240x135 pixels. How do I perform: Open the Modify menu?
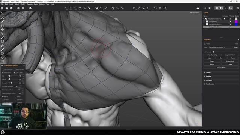click(x=23, y=4)
